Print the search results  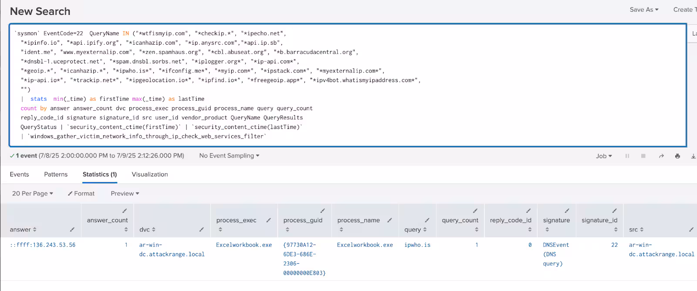pos(677,156)
